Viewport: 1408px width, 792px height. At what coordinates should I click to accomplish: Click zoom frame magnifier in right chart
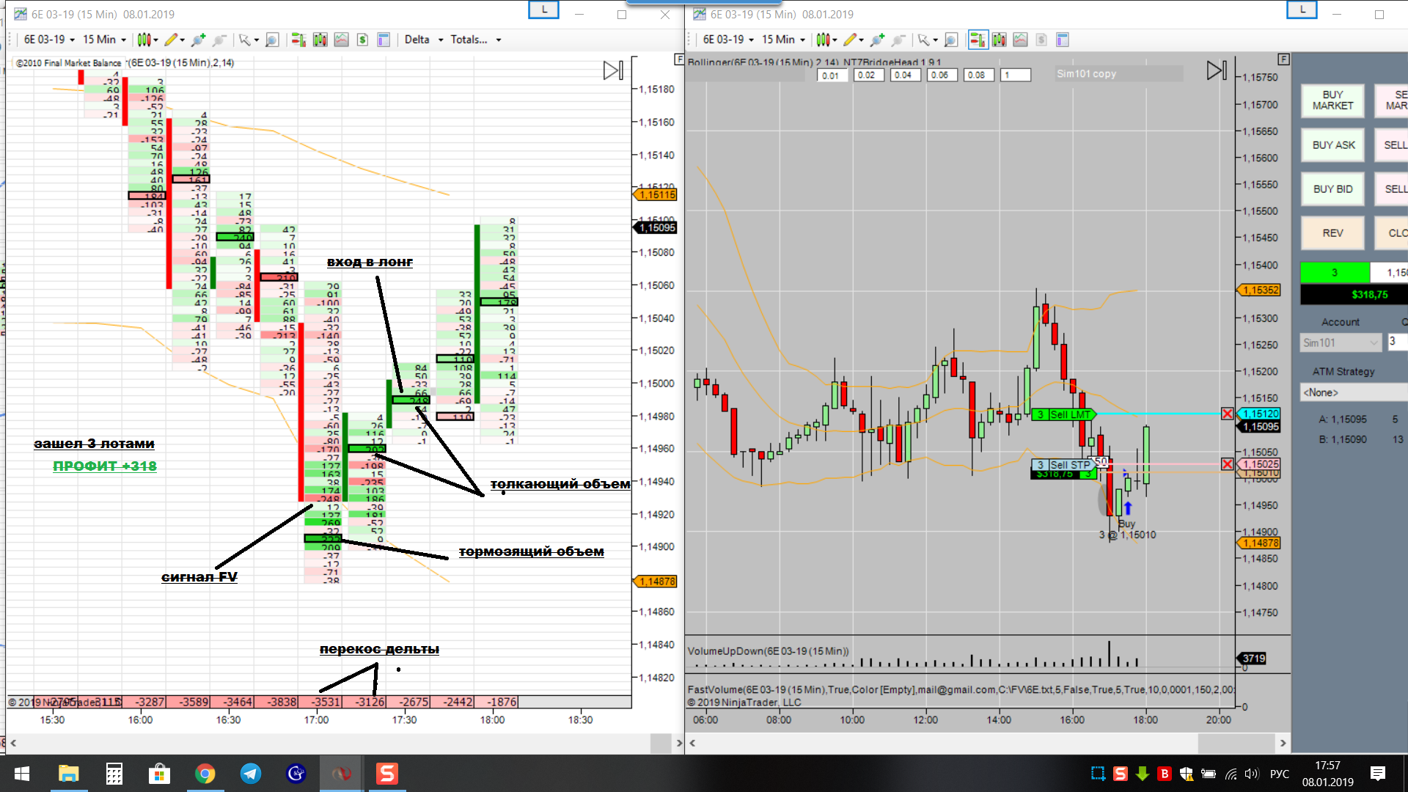pyautogui.click(x=951, y=40)
